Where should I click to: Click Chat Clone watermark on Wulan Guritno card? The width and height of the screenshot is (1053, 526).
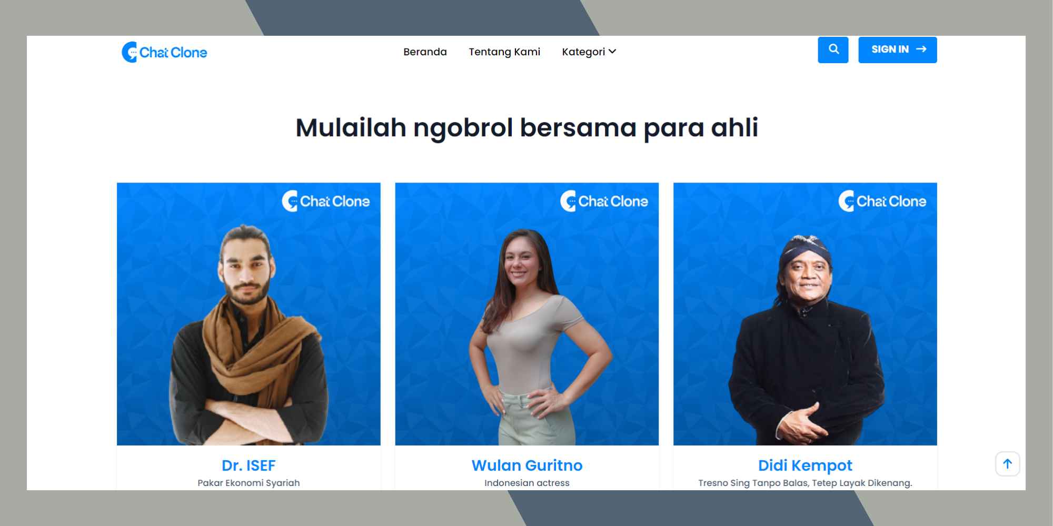(x=604, y=201)
